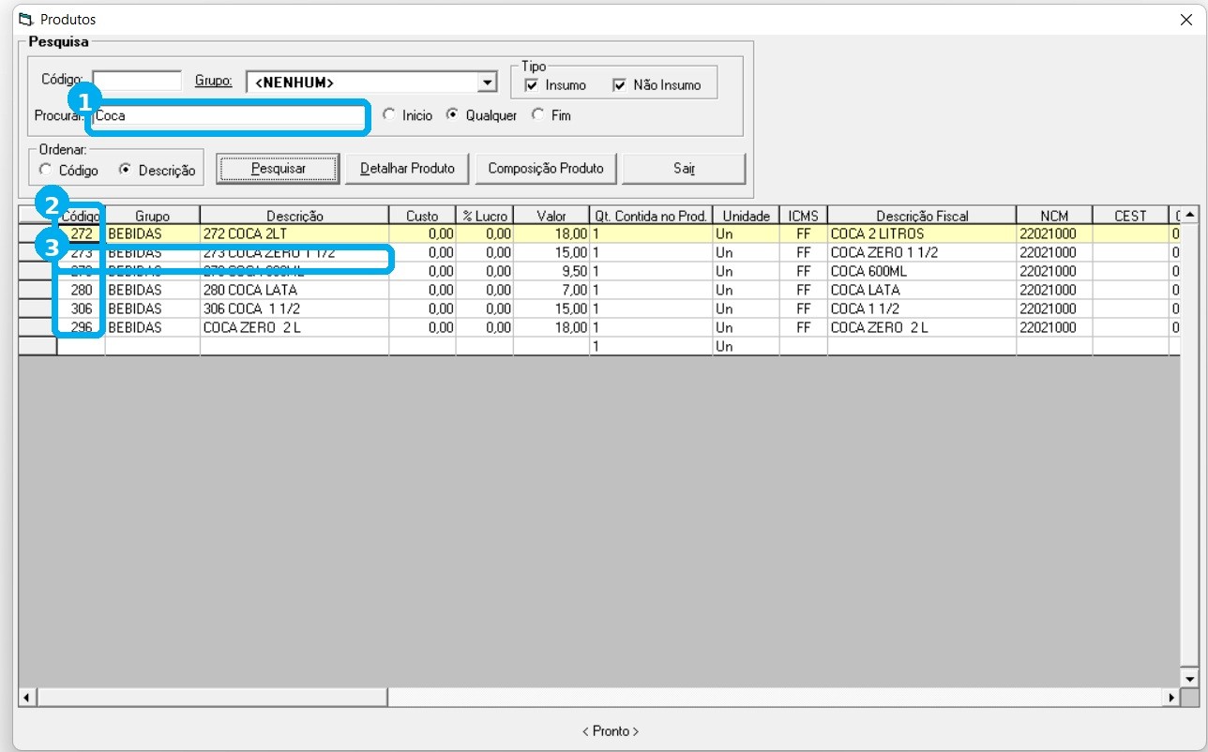Click the horizontal scroll left arrow

coord(27,698)
